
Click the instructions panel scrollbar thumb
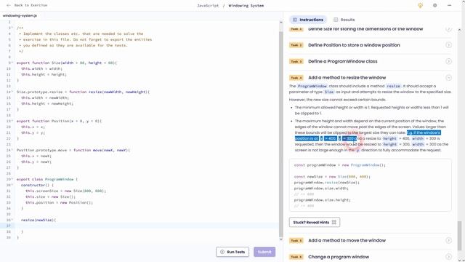(x=459, y=236)
